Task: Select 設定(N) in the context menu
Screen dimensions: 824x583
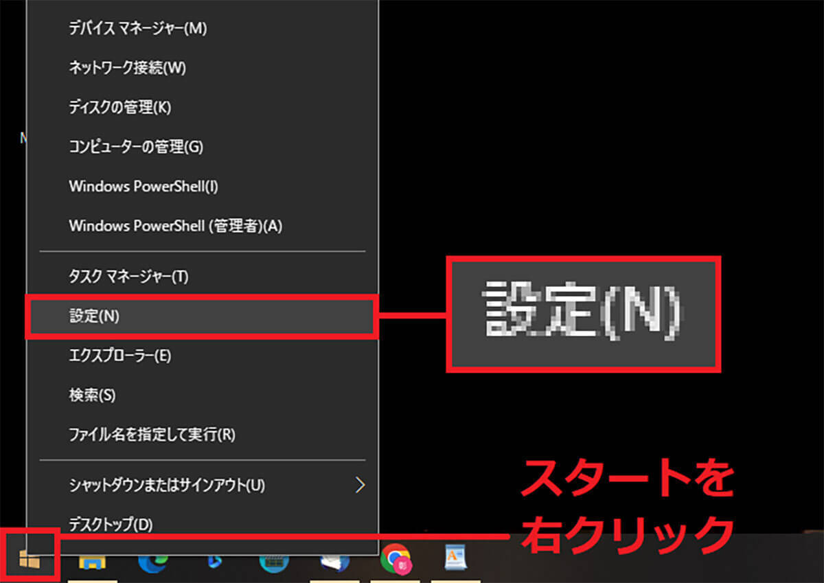Action: [x=95, y=316]
